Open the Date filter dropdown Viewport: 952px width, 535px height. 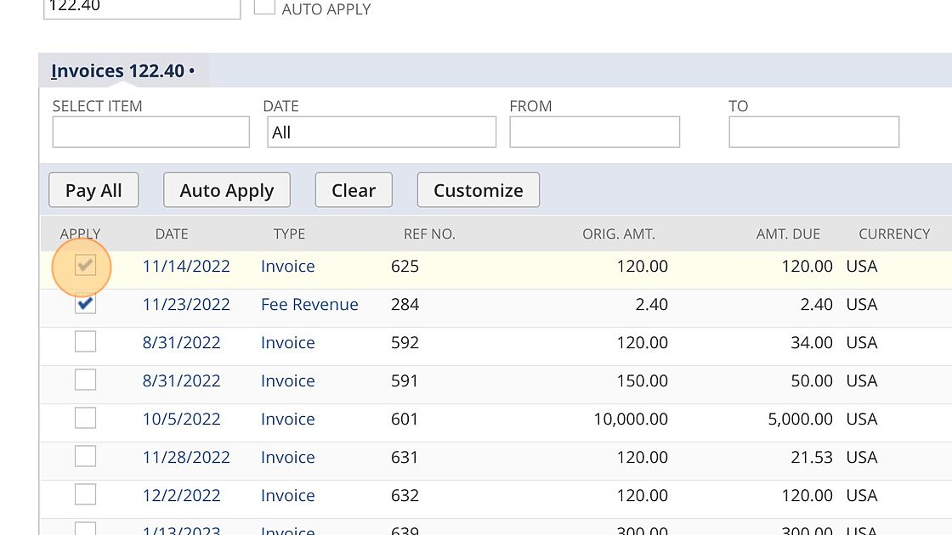tap(382, 132)
